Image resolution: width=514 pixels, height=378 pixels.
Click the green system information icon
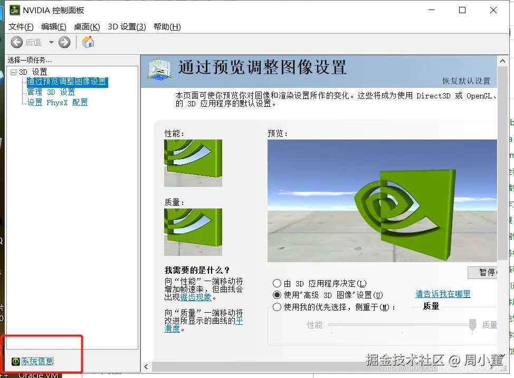tap(15, 361)
